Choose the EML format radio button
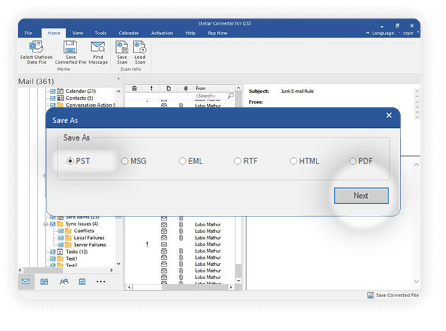The image size is (446, 331). pyautogui.click(x=182, y=161)
